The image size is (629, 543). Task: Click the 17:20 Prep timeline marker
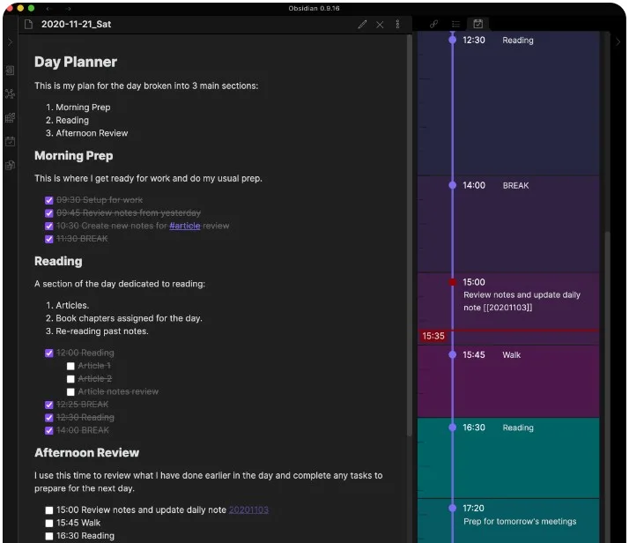tap(453, 508)
